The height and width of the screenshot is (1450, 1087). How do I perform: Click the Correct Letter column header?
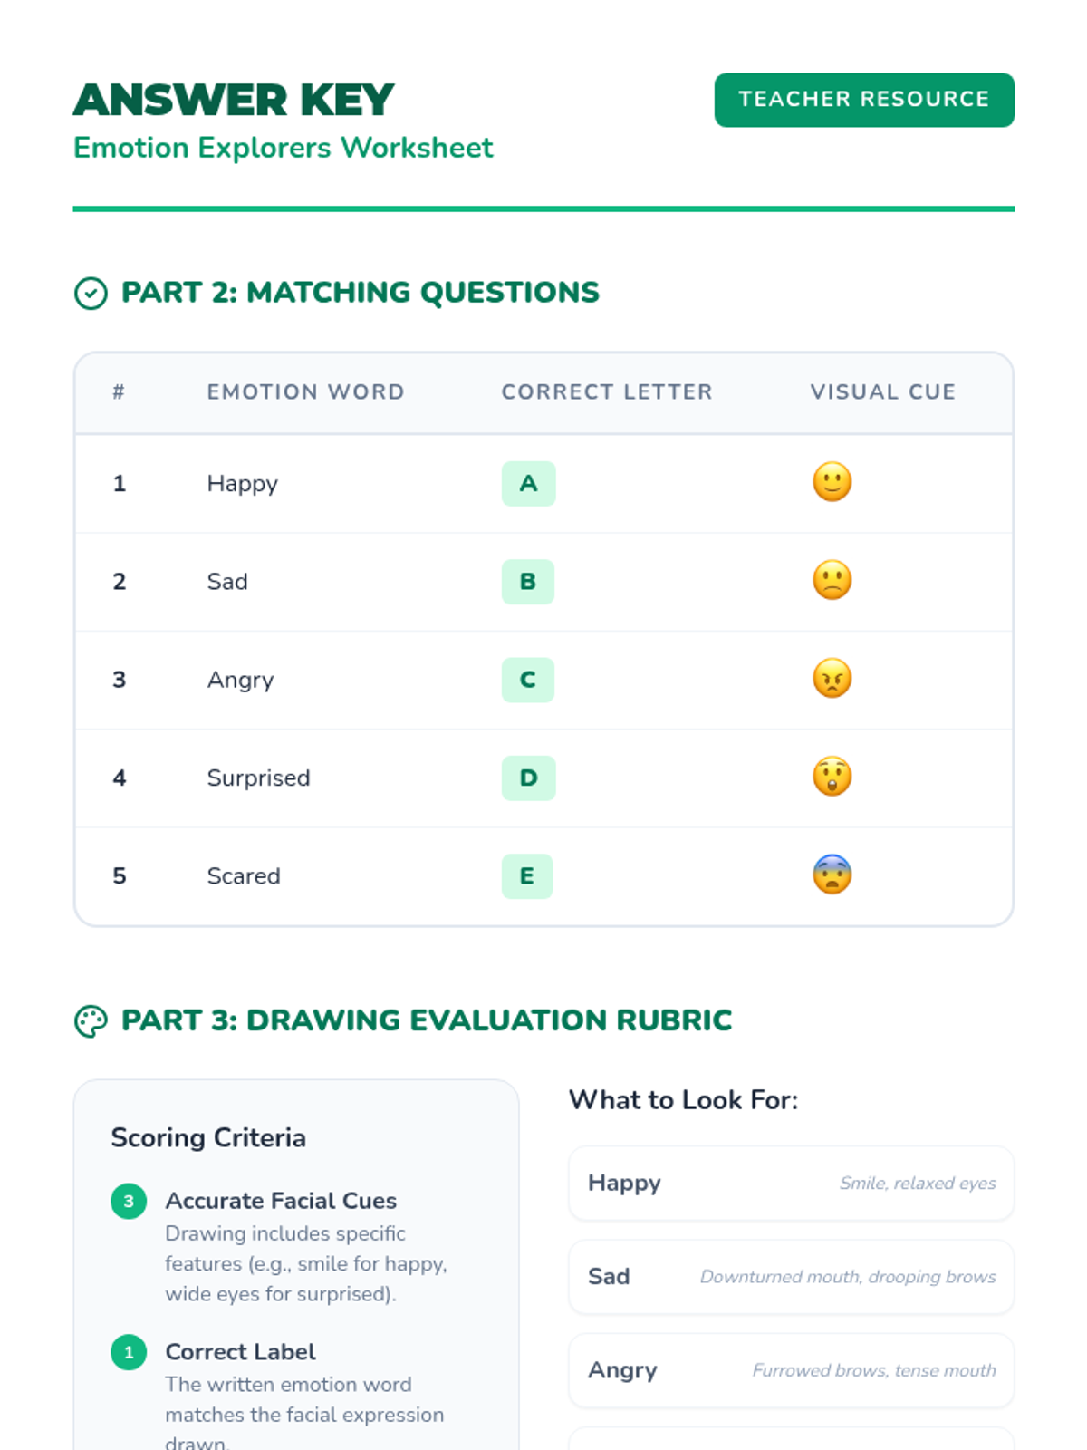point(607,392)
